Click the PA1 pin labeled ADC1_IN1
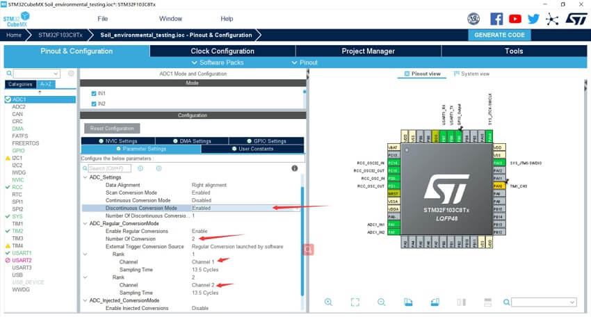Viewport: 591px width, 317px height. point(394,225)
